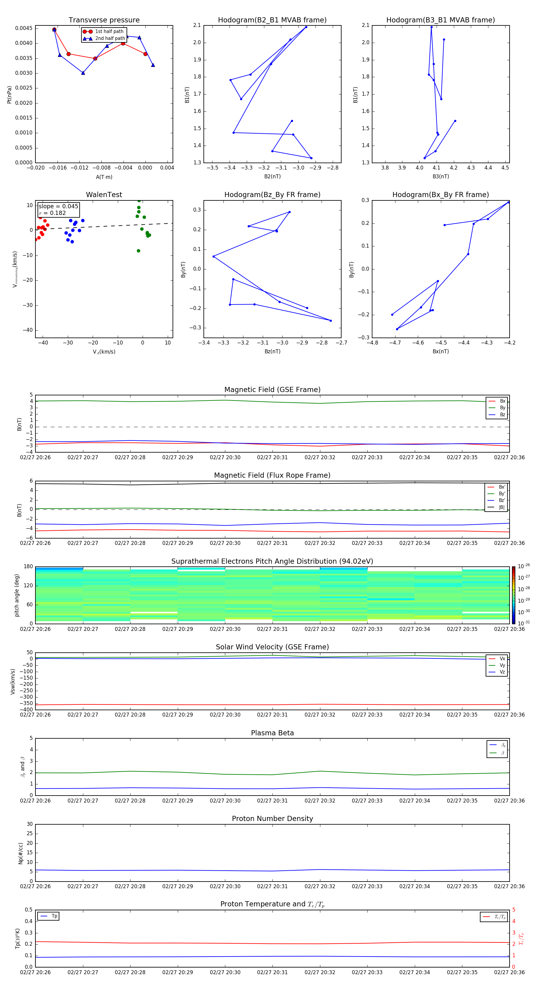Image resolution: width=545 pixels, height=999 pixels.
Task: Click the 'Np(#/cc)' axis label
Action: pos(21,853)
